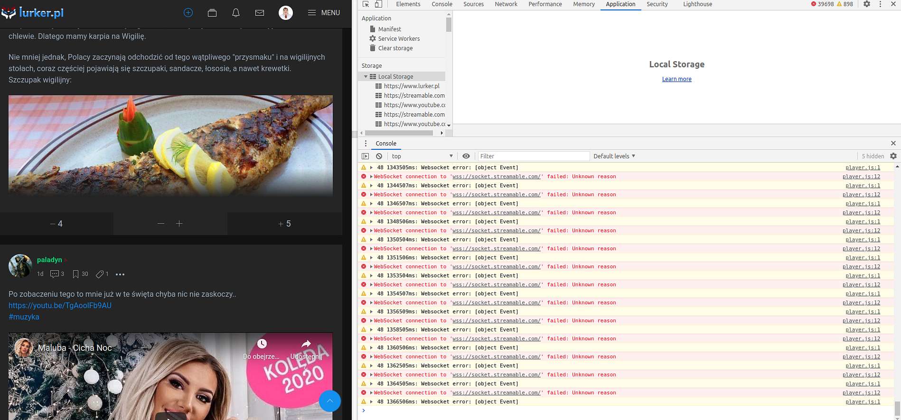Click the plus icon in middle vote area
901x420 pixels.
(x=179, y=224)
